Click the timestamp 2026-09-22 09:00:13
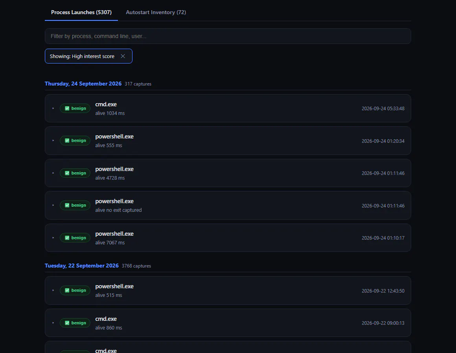Screen dimensions: 456x353 (x=383, y=323)
